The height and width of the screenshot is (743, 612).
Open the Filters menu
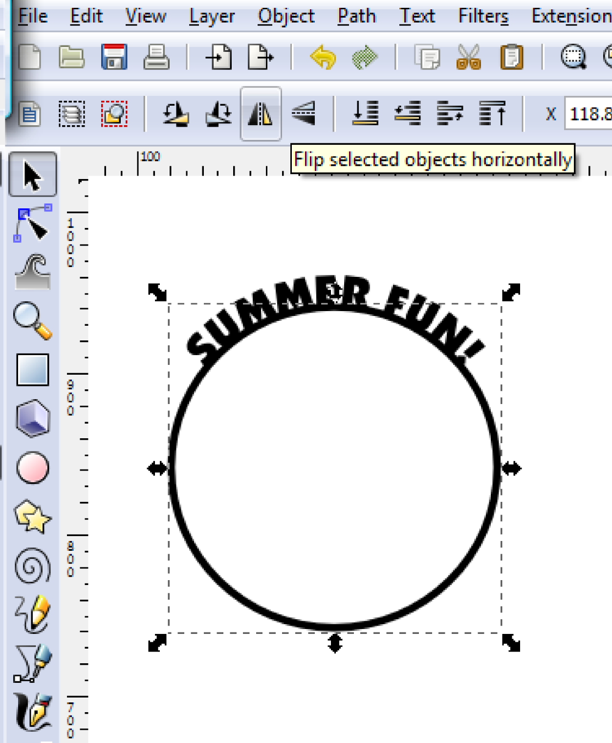point(482,15)
